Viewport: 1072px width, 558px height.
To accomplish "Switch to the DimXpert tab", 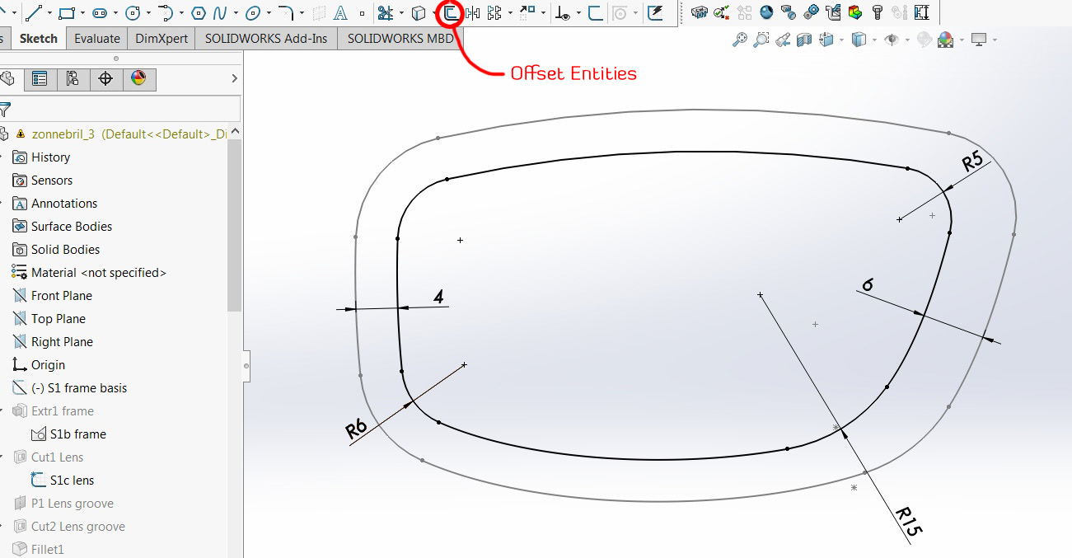I will click(162, 38).
